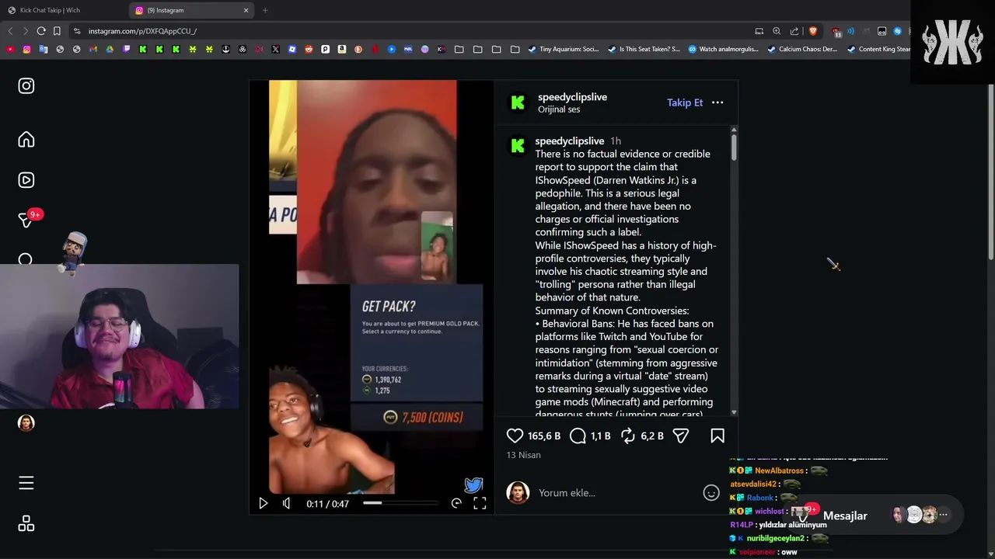Open a new browser tab
The height and width of the screenshot is (559, 995).
[x=265, y=10]
